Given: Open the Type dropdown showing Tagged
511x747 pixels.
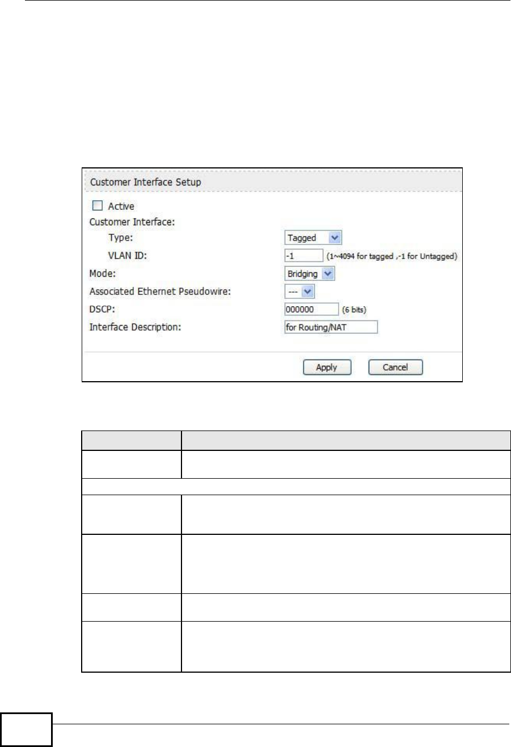Looking at the screenshot, I should click(x=314, y=238).
